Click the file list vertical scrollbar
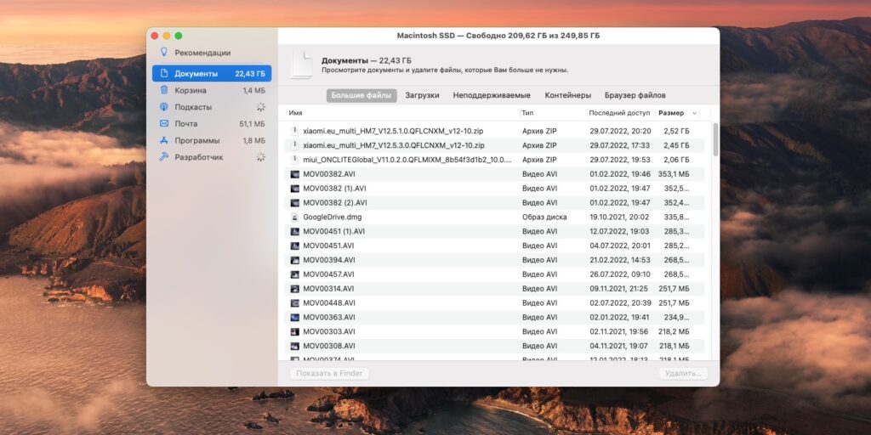 (x=715, y=139)
